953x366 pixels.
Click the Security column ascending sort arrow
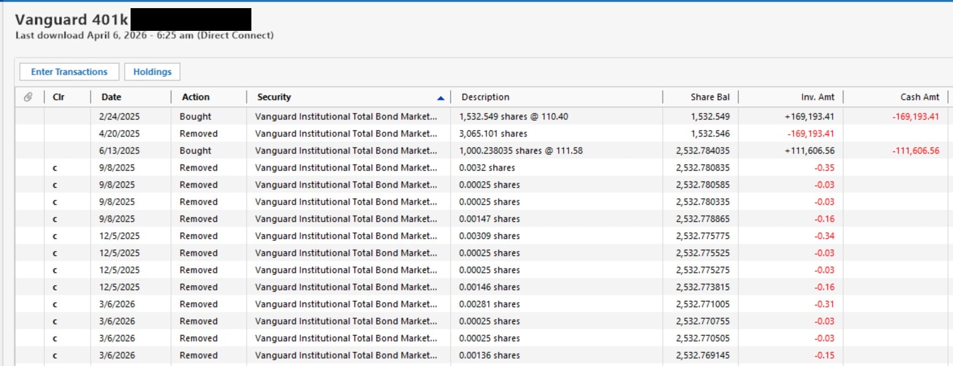click(x=440, y=98)
